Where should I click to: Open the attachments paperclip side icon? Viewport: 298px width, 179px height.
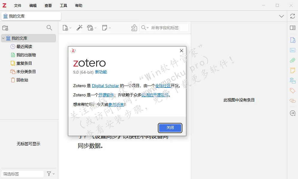tap(293, 60)
